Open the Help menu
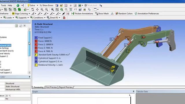 [10, 5]
